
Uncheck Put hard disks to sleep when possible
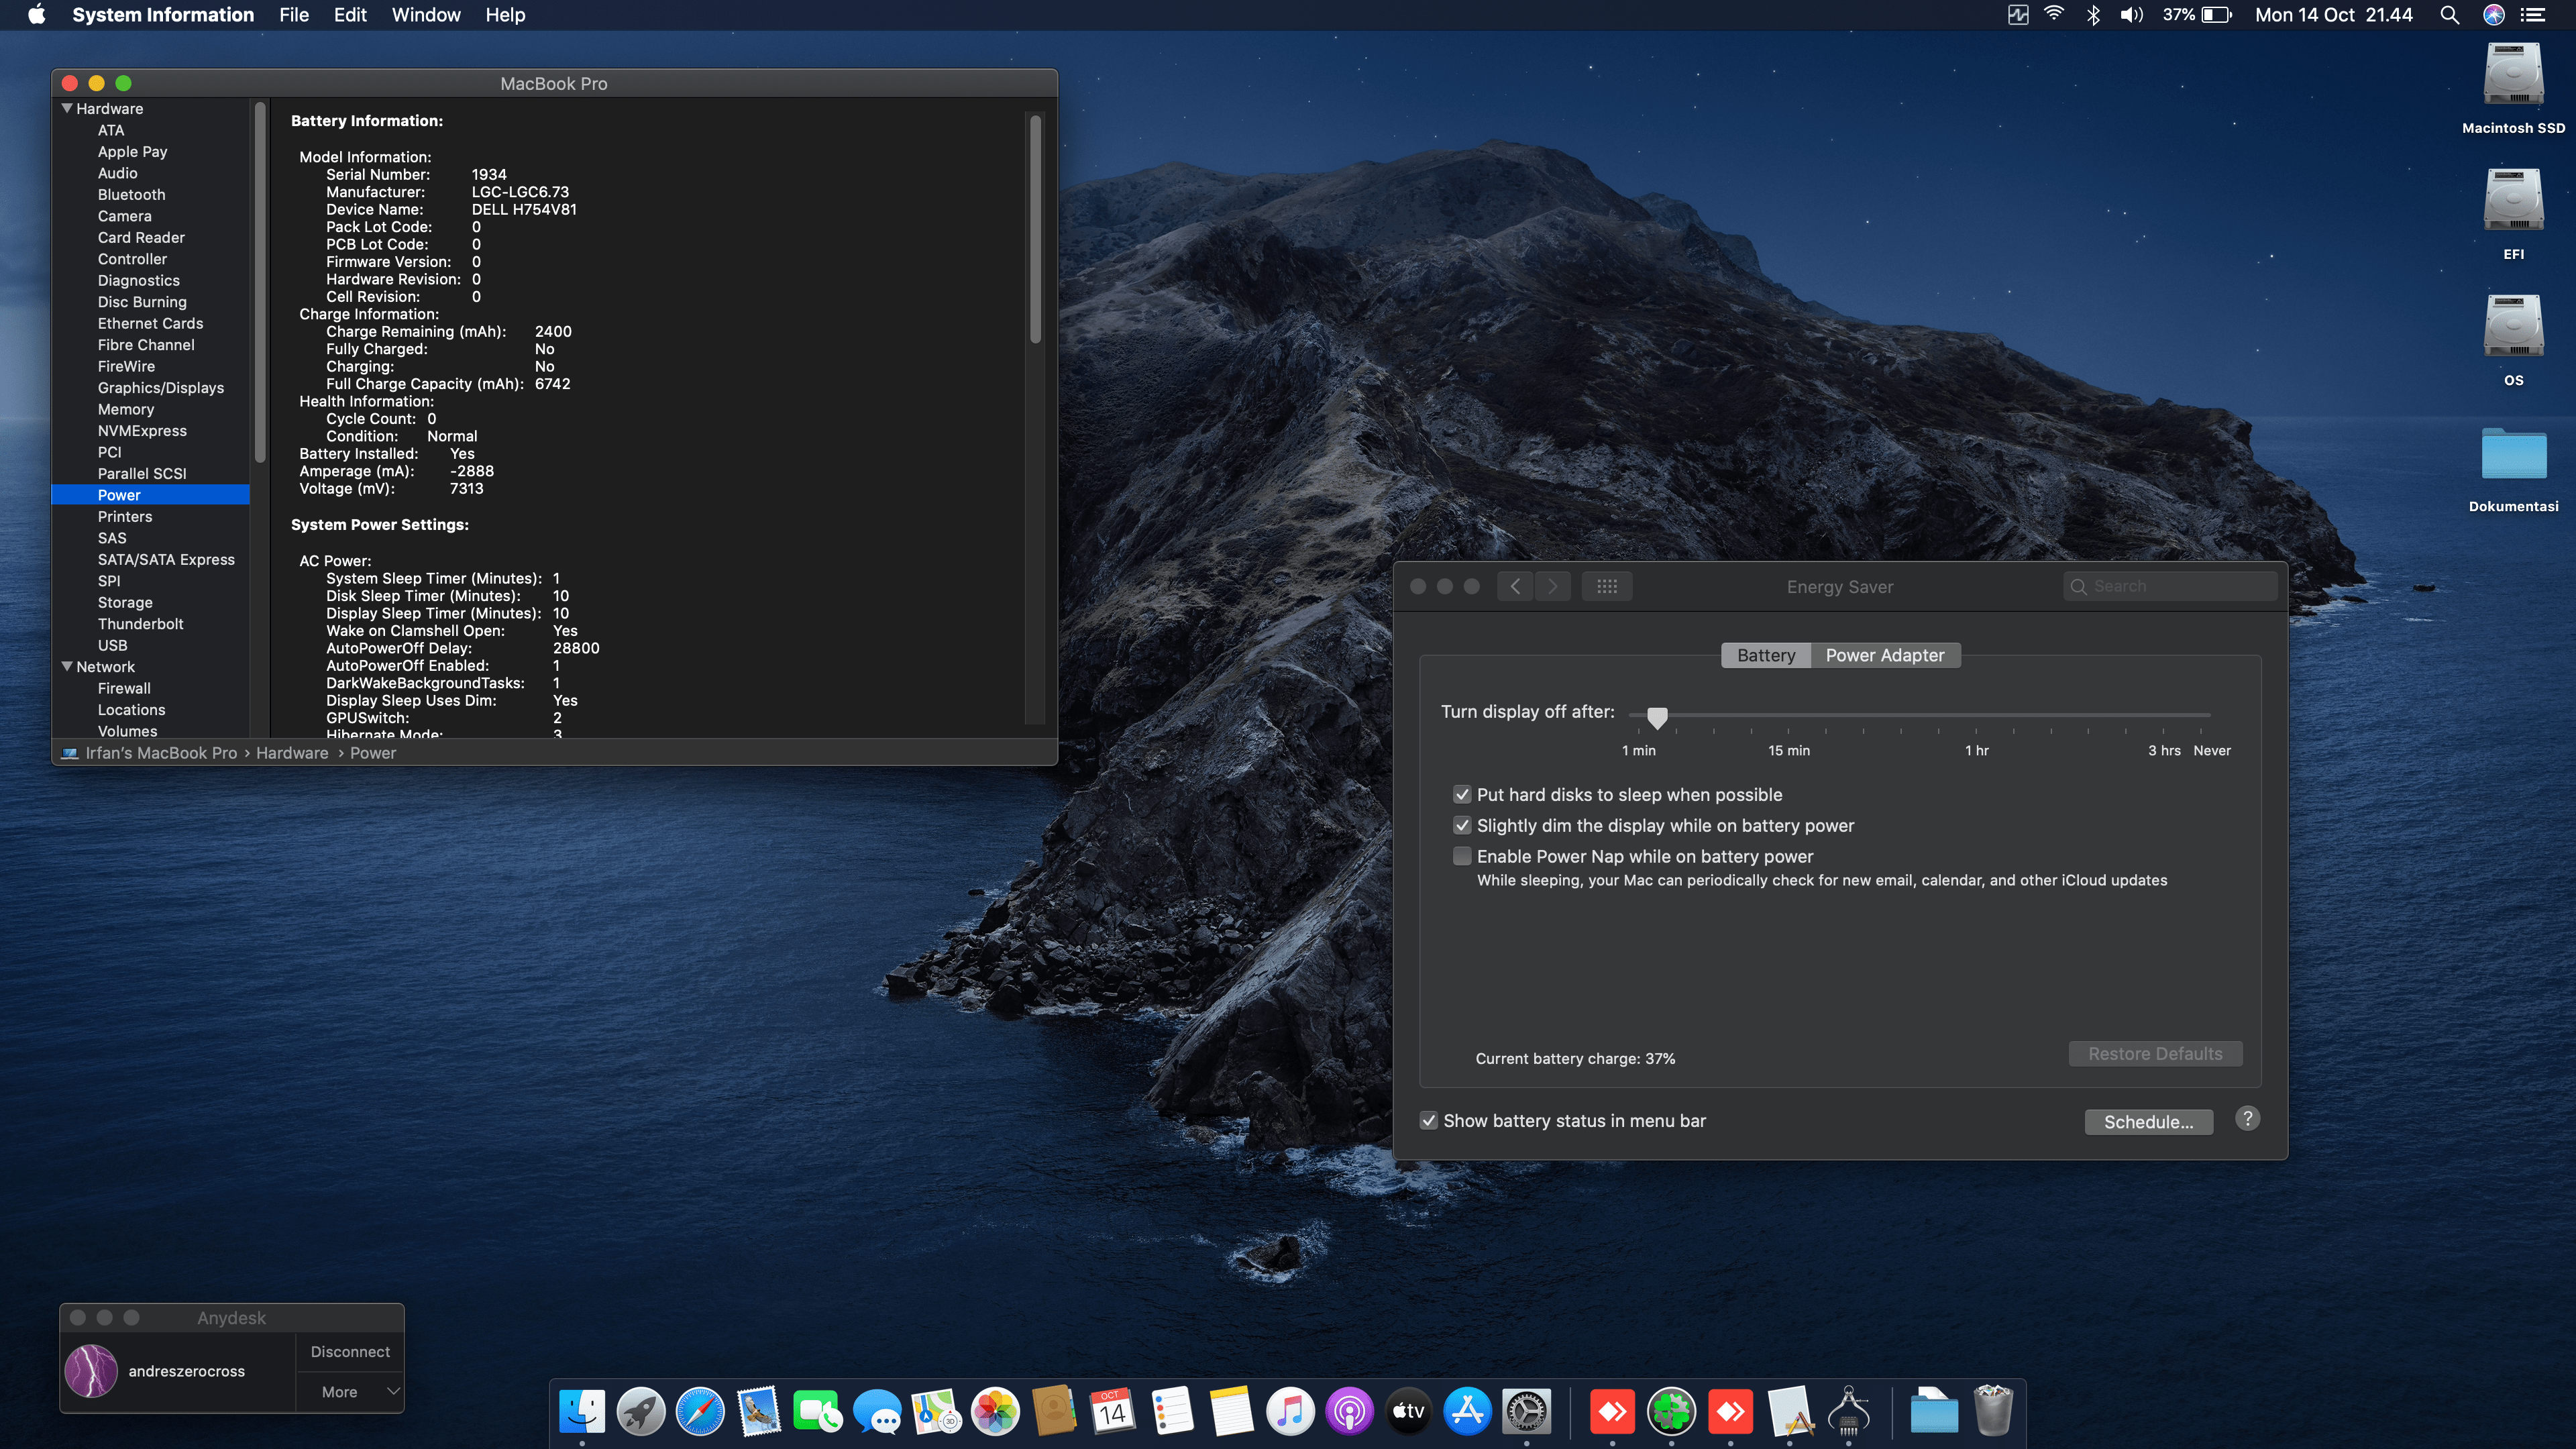(1462, 794)
